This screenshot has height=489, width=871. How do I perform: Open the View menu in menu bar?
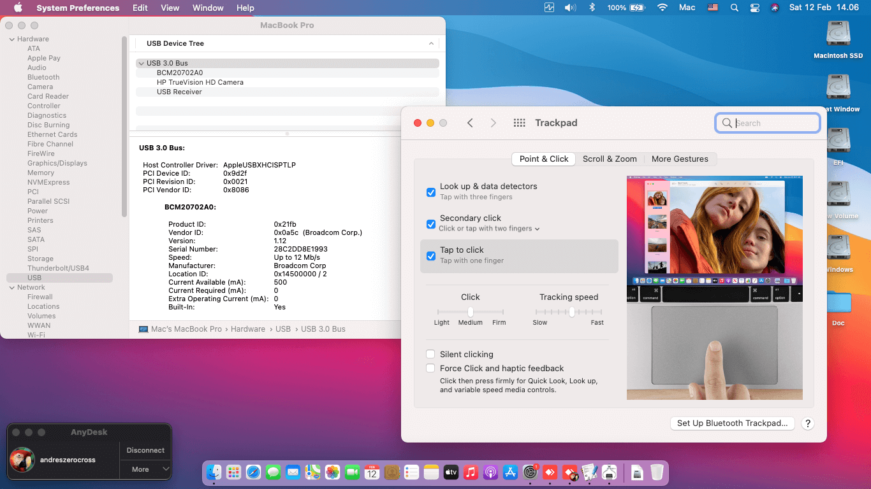(x=170, y=8)
